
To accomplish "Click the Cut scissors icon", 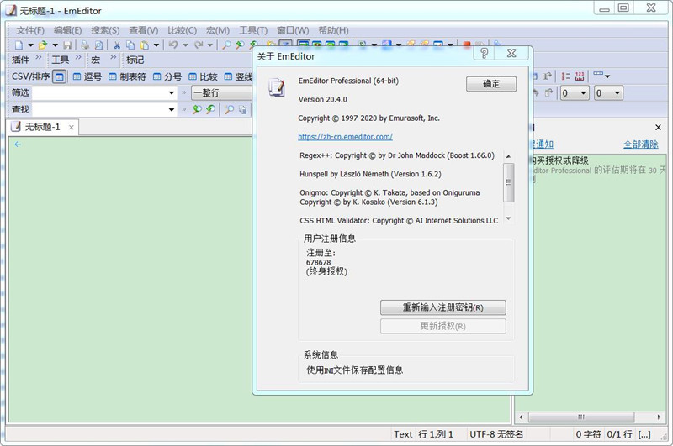I will (117, 45).
